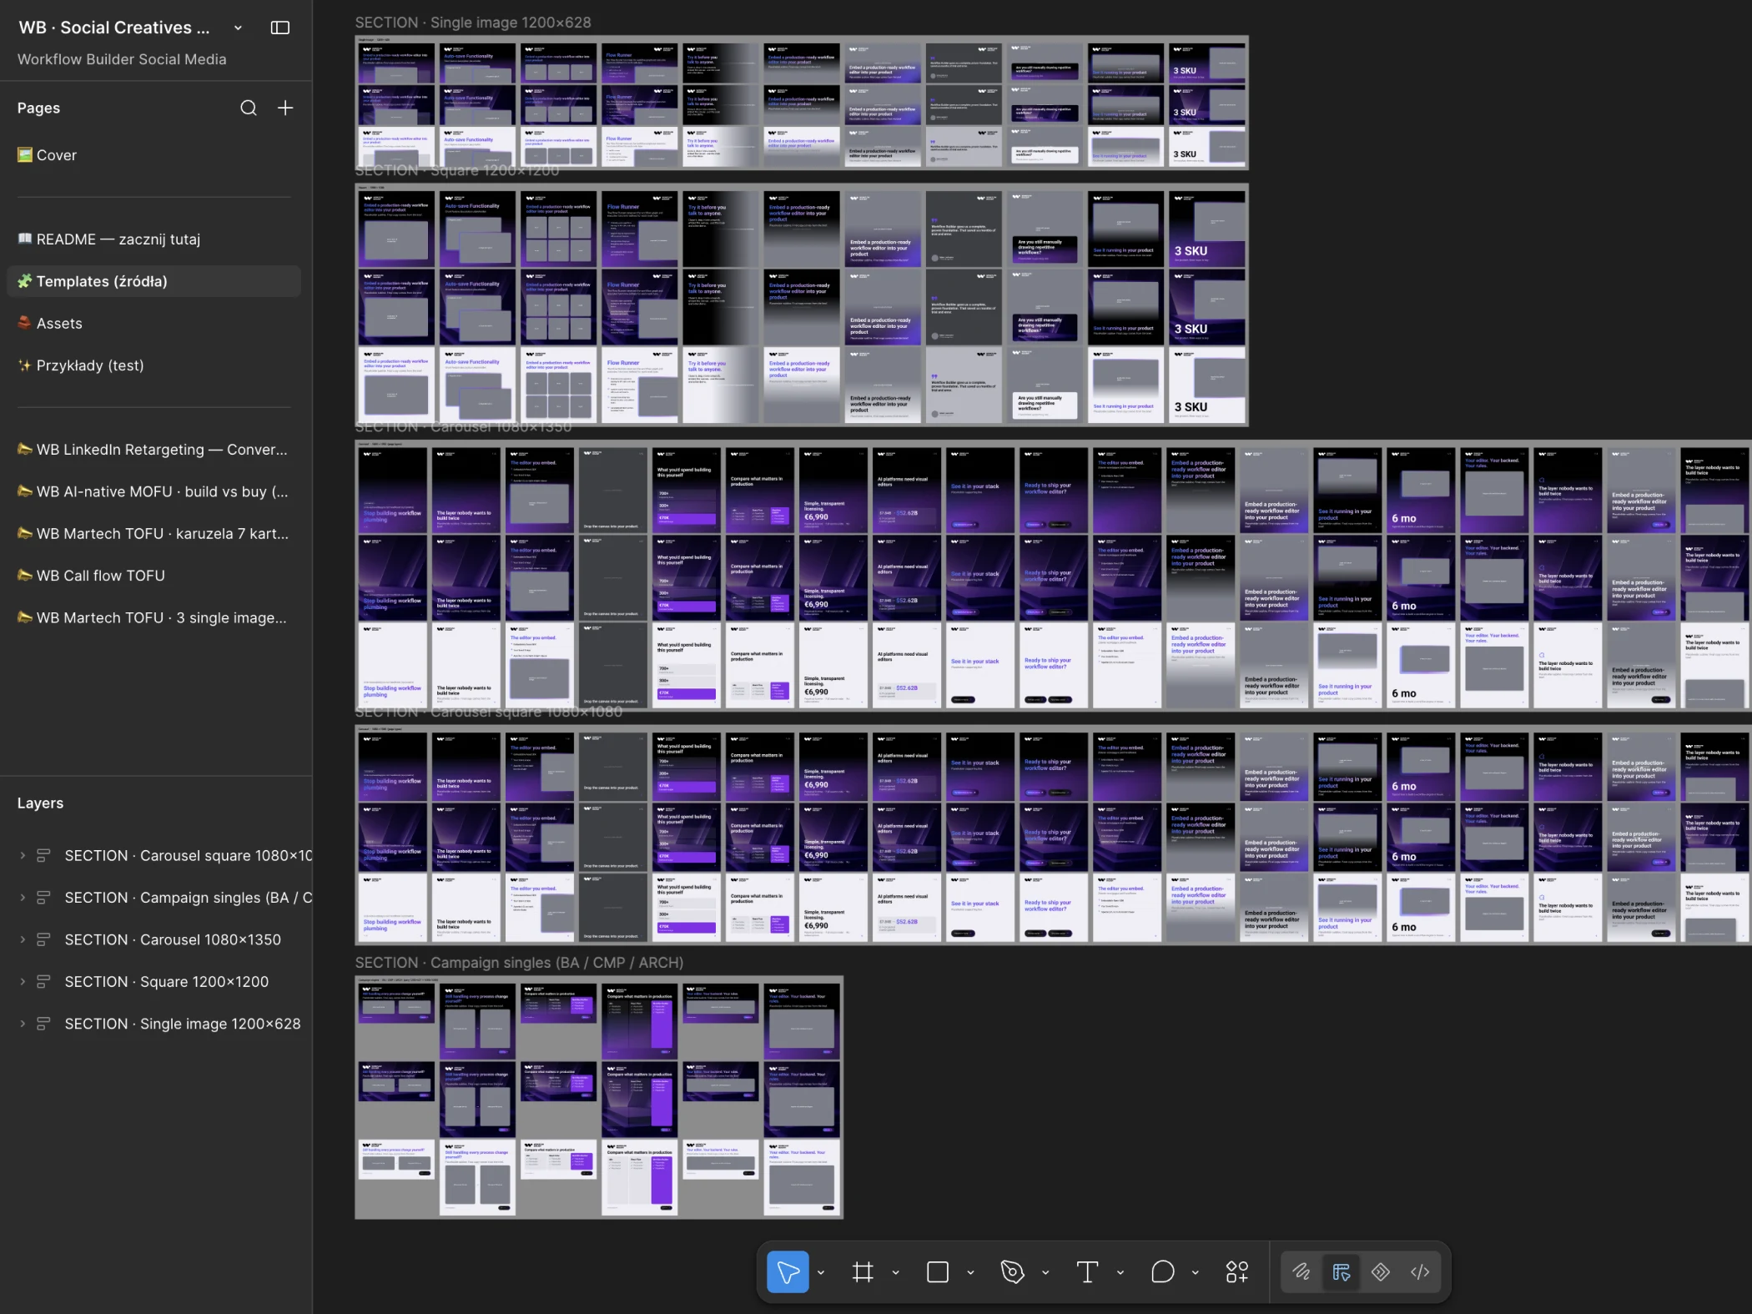Select the Frame tool
1752x1314 pixels.
coord(863,1271)
